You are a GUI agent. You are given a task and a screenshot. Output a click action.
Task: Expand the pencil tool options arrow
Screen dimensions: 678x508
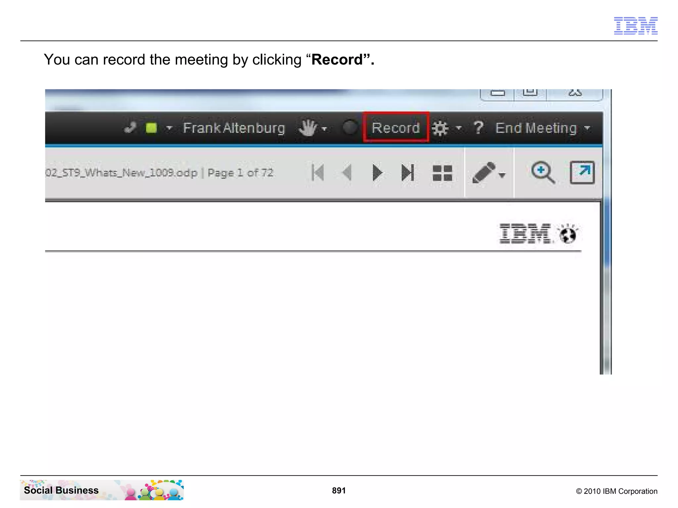[x=502, y=175]
